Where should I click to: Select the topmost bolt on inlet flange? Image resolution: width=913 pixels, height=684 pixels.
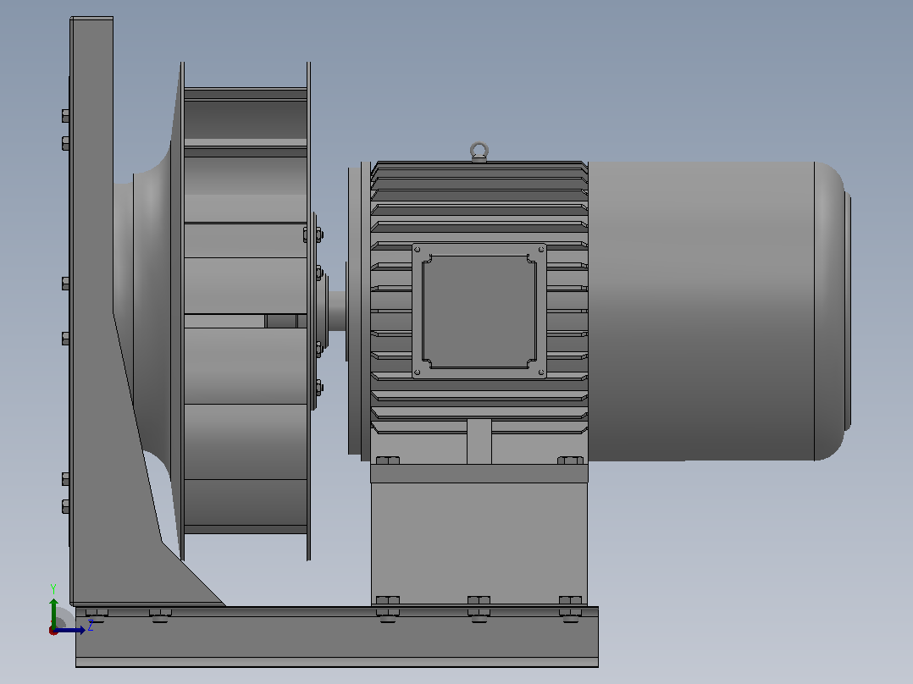tap(66, 116)
